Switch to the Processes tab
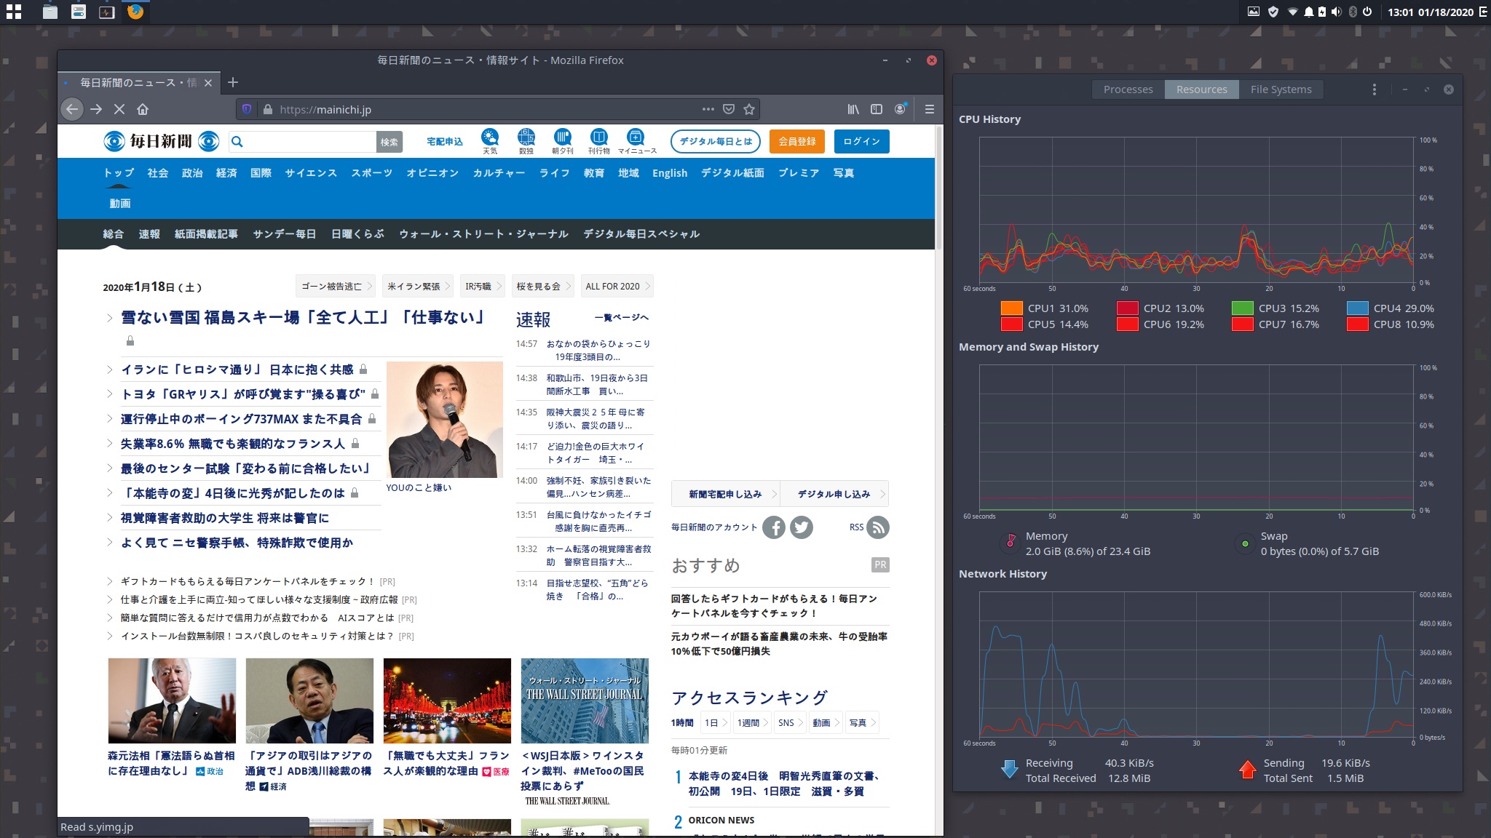The image size is (1491, 838). (x=1128, y=89)
